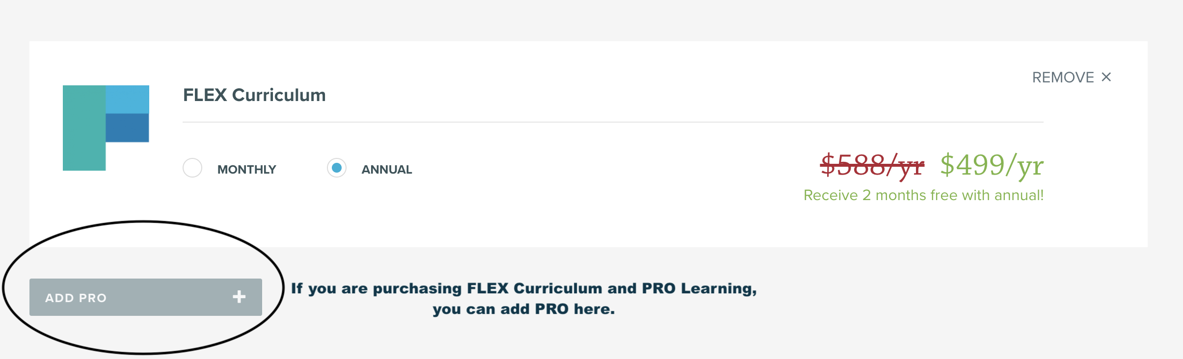Click the divider line under FLEX Curriculum title
Screen dimensions: 1183x359
pos(613,122)
